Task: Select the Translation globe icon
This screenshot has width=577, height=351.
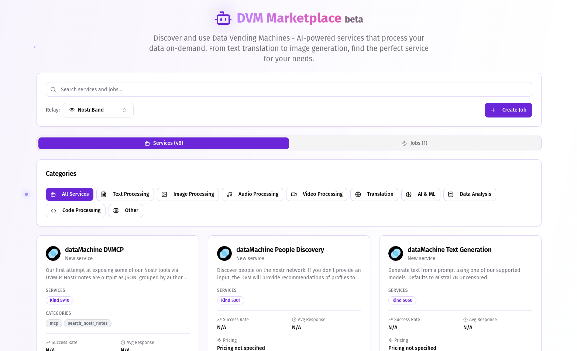Action: point(358,194)
